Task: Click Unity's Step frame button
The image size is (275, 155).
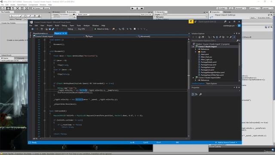Action: (142, 8)
